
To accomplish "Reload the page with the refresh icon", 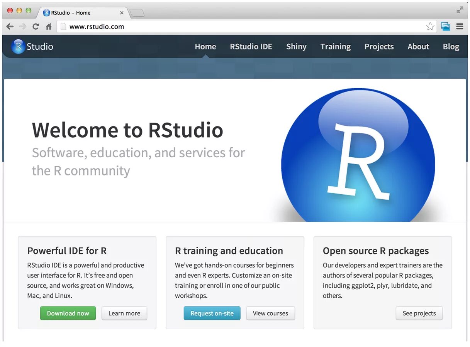I will (36, 27).
